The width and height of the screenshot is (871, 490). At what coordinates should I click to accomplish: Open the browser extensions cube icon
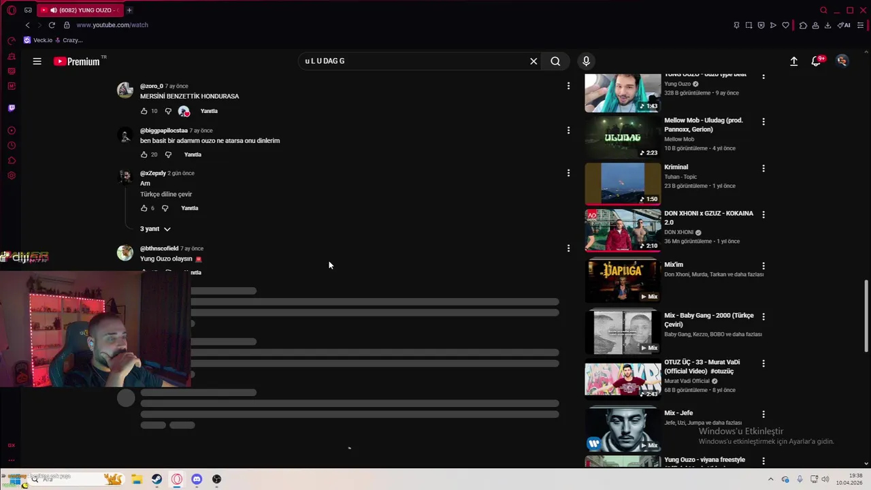pos(803,25)
